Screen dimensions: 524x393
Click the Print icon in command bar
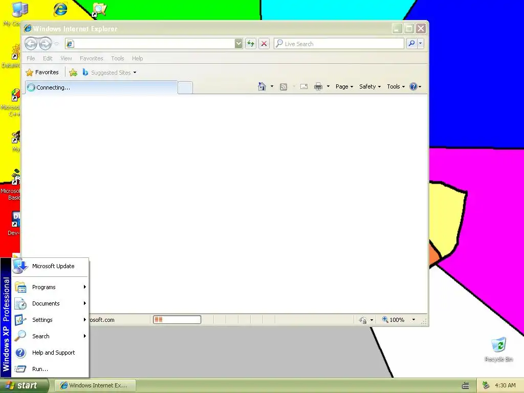[x=318, y=86]
